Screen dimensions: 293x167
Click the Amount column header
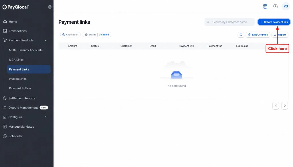pyautogui.click(x=72, y=46)
